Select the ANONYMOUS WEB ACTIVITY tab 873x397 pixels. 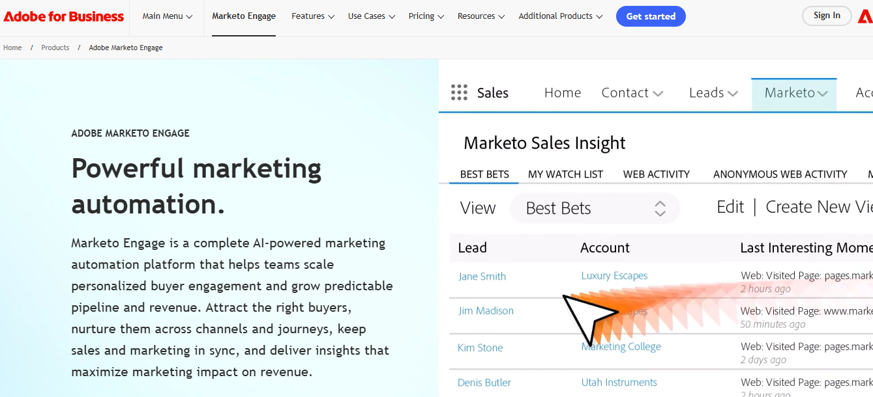[x=780, y=174]
